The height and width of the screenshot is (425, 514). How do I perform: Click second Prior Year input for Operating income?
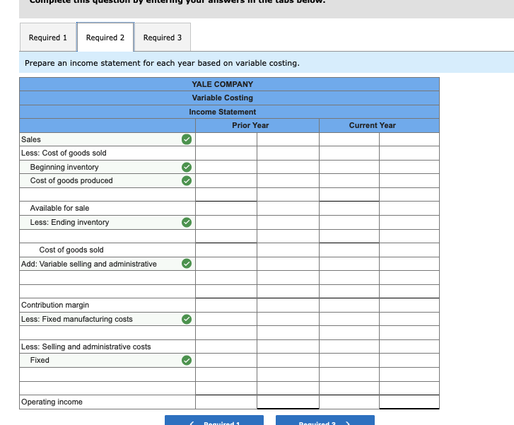tap(288, 402)
